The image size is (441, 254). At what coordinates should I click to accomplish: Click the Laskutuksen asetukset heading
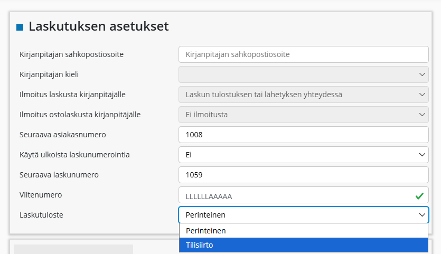pyautogui.click(x=99, y=26)
